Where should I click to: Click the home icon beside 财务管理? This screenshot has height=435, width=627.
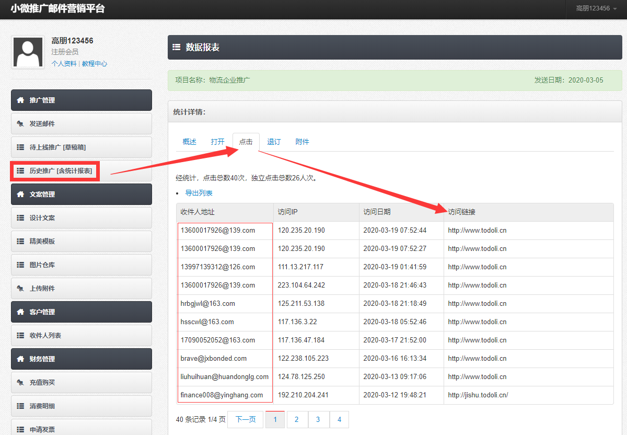20,359
